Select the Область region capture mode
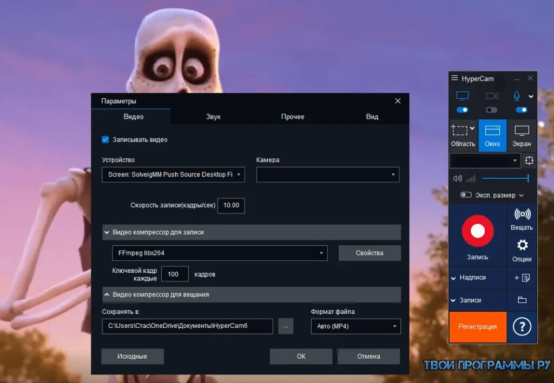The height and width of the screenshot is (383, 554). (x=463, y=136)
